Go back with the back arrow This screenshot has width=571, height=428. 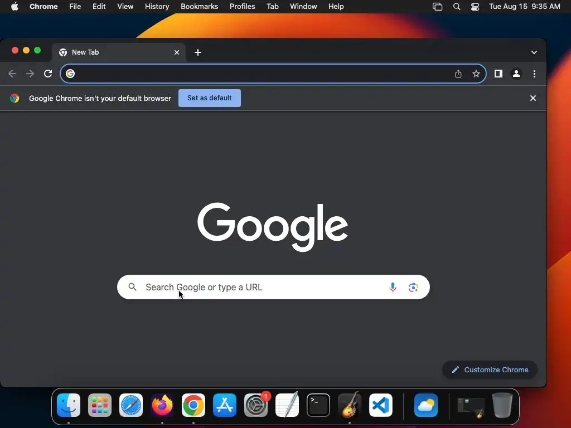[x=12, y=74]
